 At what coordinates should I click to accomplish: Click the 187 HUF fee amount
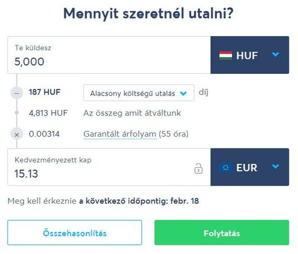click(x=45, y=92)
